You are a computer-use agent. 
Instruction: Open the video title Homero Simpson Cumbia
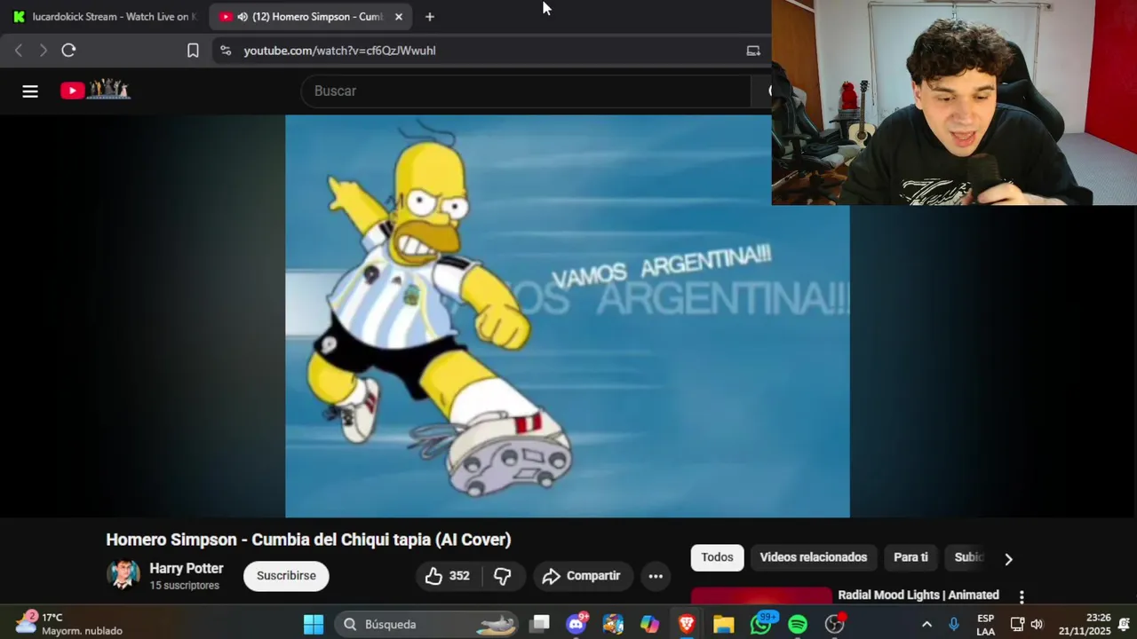(308, 540)
